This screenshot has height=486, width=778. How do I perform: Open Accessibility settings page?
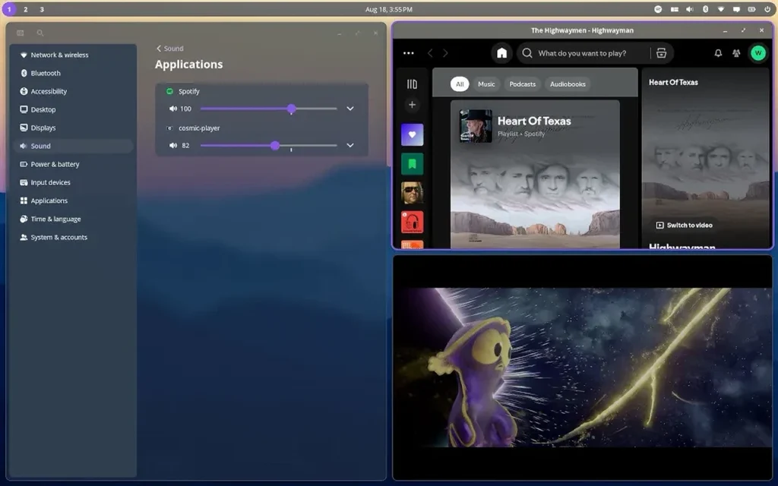pyautogui.click(x=74, y=92)
